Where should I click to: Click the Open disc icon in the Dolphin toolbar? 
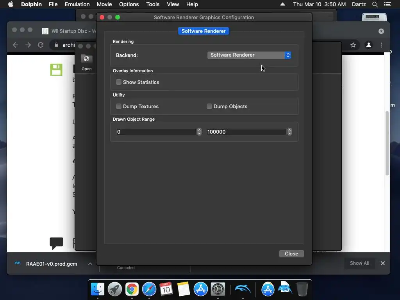pyautogui.click(x=86, y=62)
